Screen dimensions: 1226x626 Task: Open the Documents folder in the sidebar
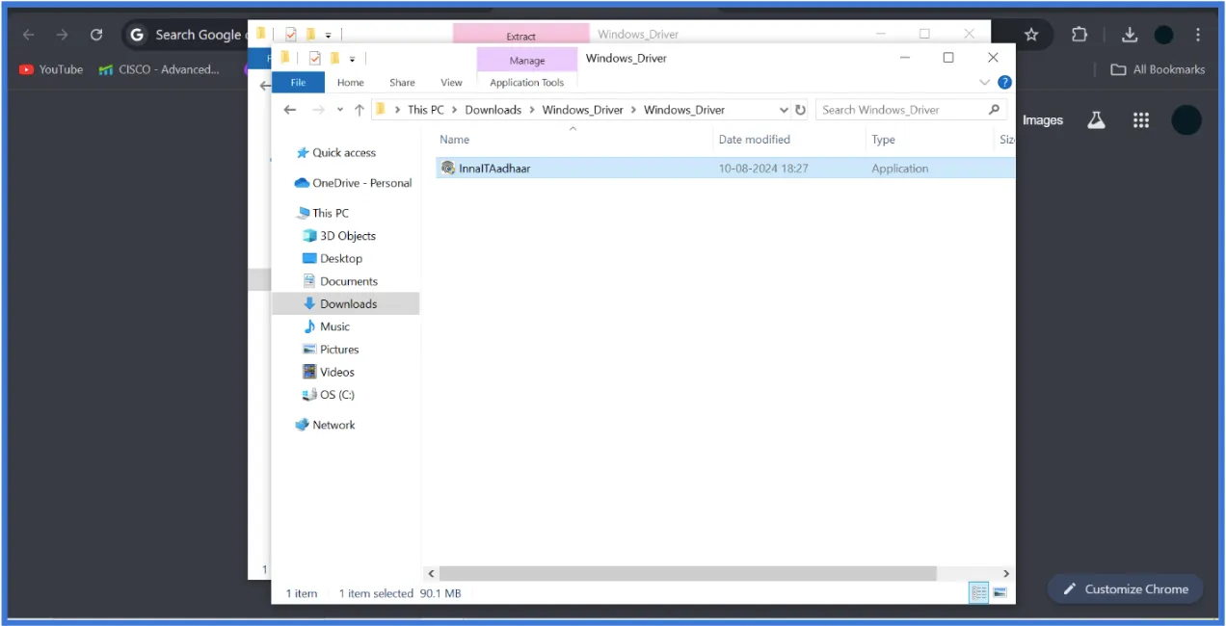point(340,281)
